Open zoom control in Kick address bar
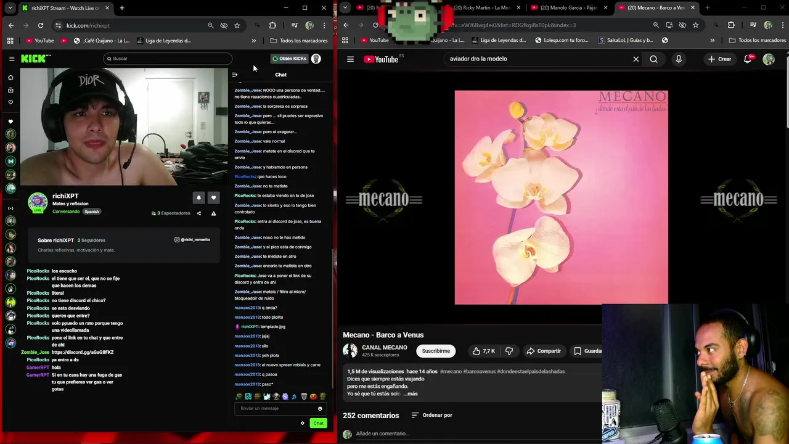Viewport: 789px width, 444px height. tap(211, 25)
